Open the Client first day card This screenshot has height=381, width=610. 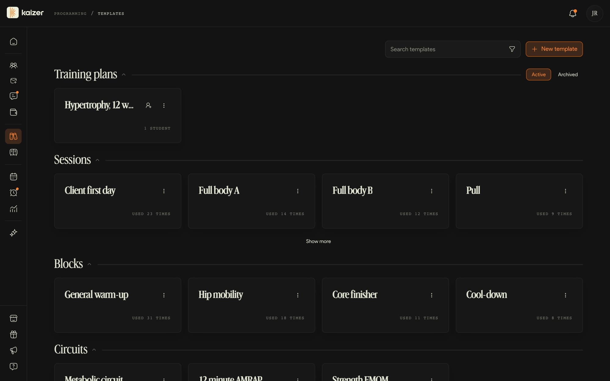coord(118,201)
